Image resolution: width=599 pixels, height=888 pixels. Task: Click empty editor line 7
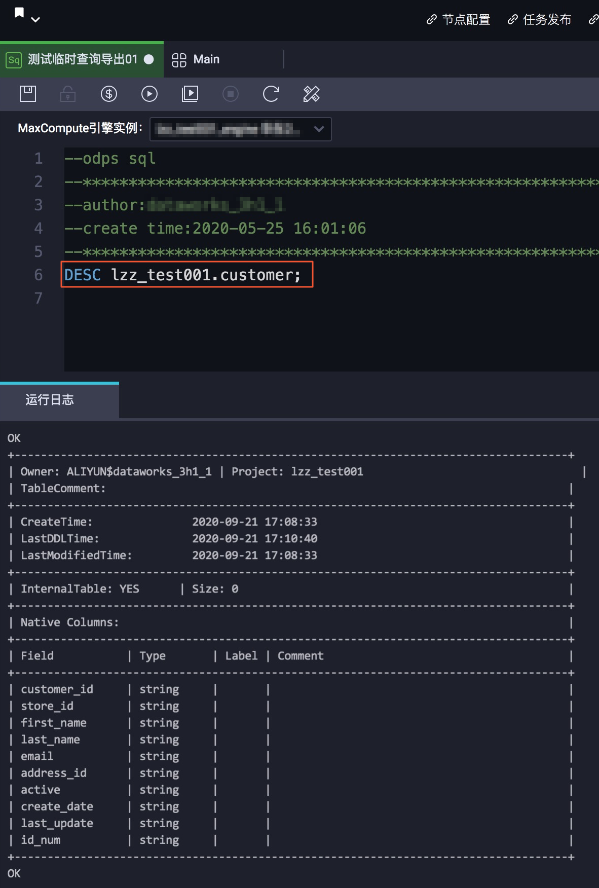click(x=331, y=298)
